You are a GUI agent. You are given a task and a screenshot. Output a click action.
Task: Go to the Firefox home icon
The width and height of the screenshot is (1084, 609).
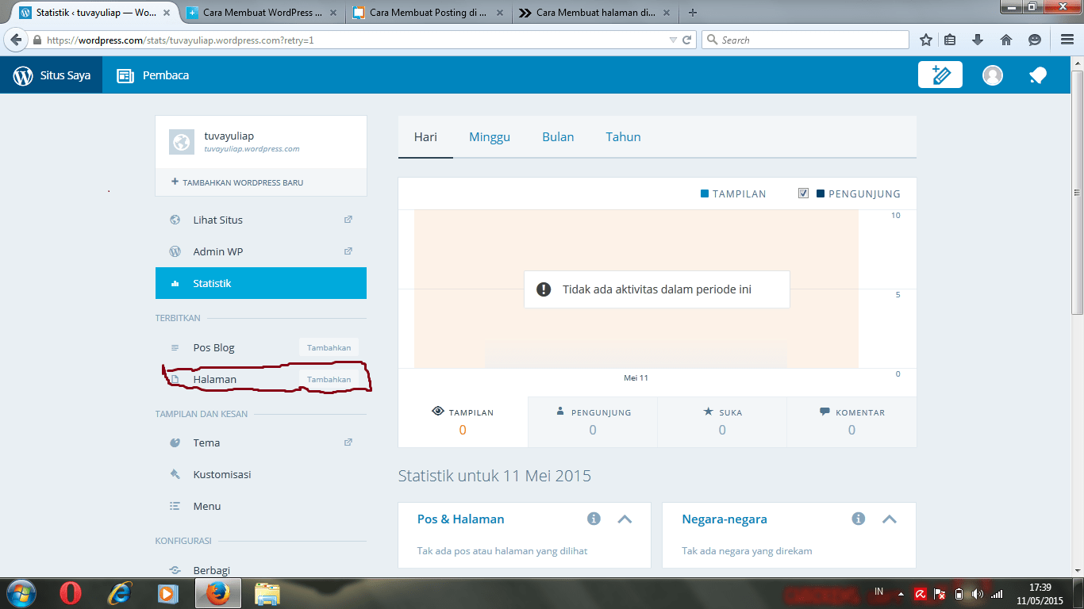point(1006,40)
